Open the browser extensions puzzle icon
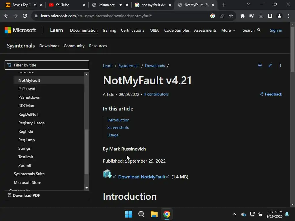This screenshot has height=221, width=295. [x=243, y=16]
